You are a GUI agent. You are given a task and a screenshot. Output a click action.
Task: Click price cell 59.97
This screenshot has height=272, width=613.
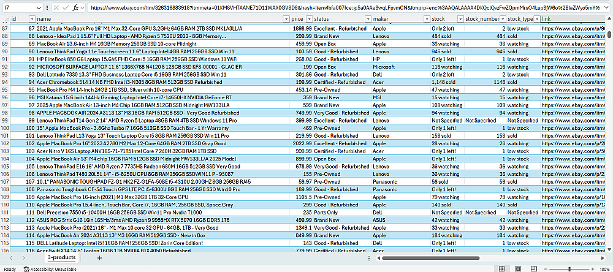(x=302, y=182)
